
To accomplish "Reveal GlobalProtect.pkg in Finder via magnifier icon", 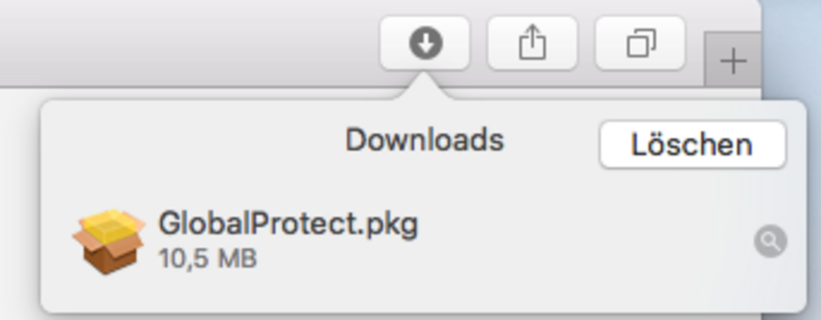I will point(770,242).
